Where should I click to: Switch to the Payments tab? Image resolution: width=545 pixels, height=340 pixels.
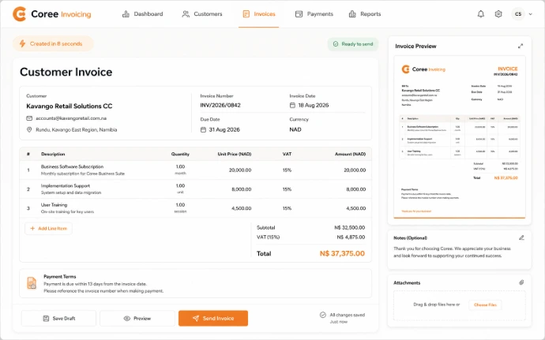(314, 14)
